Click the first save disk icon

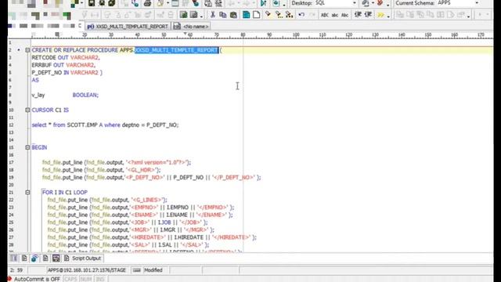[x=92, y=3]
